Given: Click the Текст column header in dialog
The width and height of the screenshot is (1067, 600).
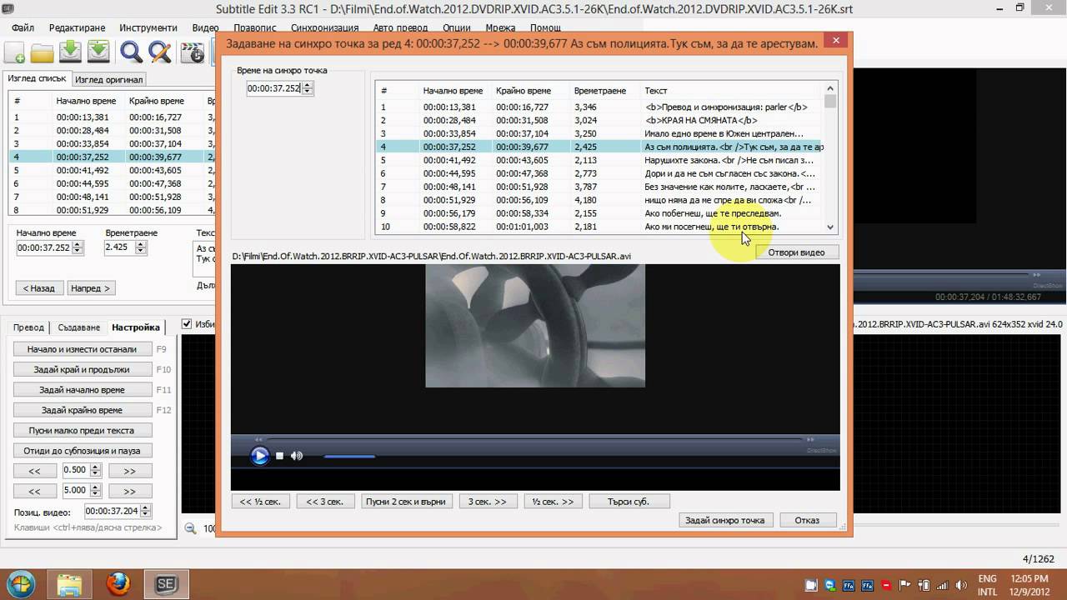Looking at the screenshot, I should pyautogui.click(x=656, y=90).
